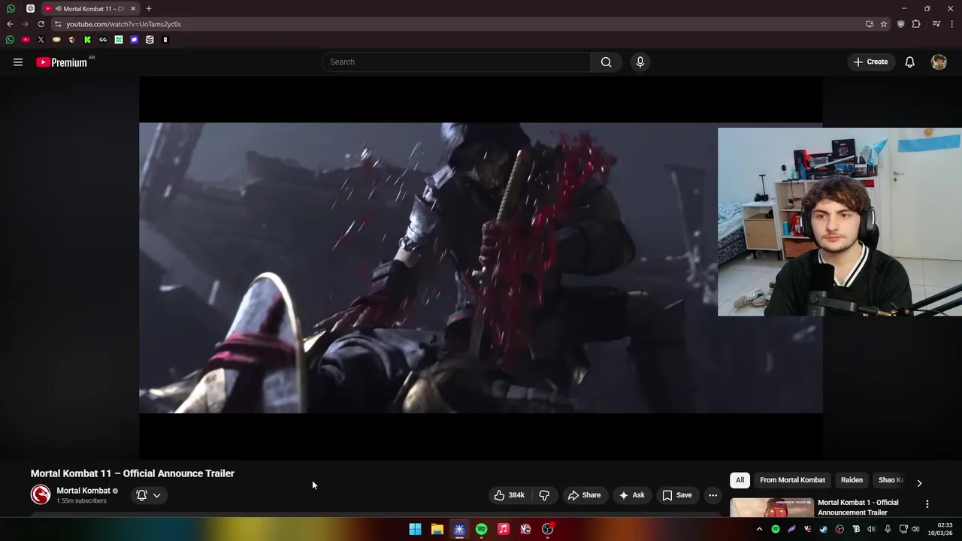The width and height of the screenshot is (962, 541).
Task: Open the Kick bookmark with green K
Action: pos(87,40)
